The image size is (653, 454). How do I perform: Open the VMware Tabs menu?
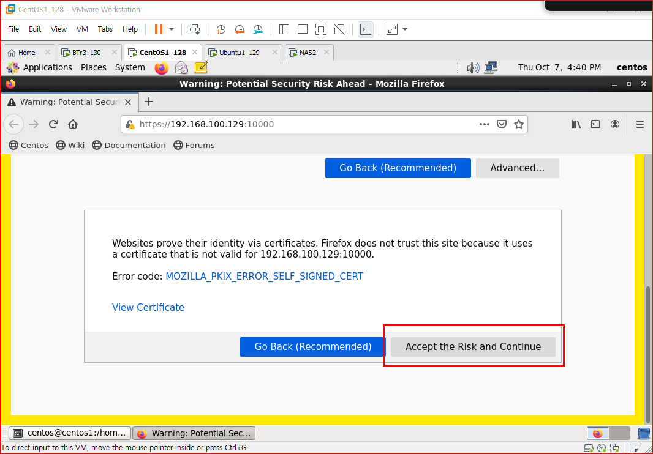pyautogui.click(x=105, y=29)
